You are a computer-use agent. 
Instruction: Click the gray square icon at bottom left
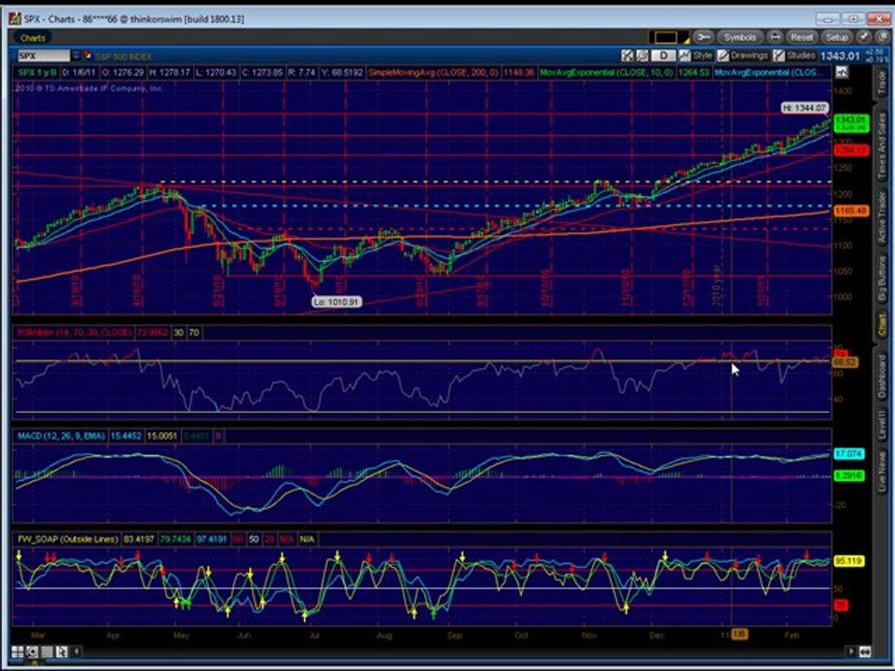pyautogui.click(x=47, y=651)
